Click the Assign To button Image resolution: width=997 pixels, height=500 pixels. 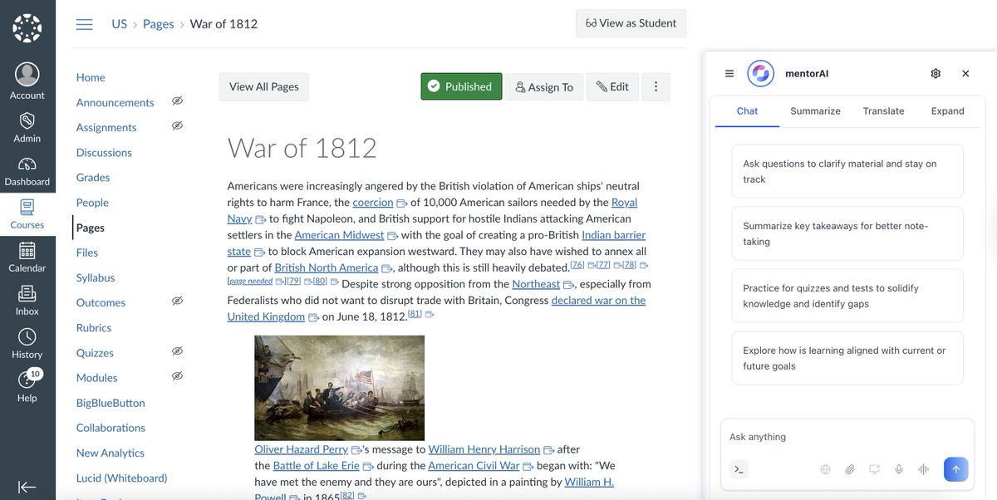544,86
